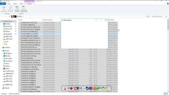This screenshot has height=95, width=169.
Task: Open green Camtasia C icon in dock
Action: [x=97, y=88]
